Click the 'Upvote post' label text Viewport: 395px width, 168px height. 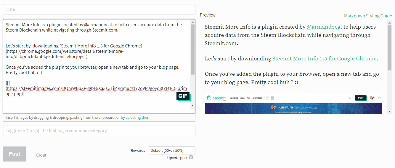coord(177,158)
